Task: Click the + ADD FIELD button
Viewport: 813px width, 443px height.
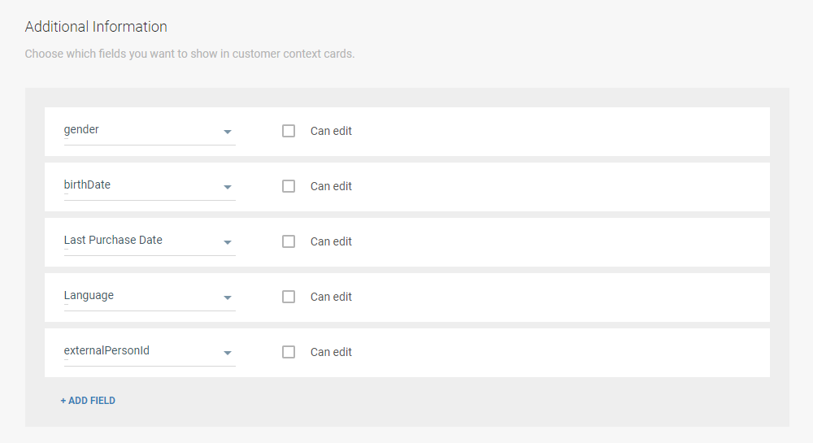Action: pos(88,401)
